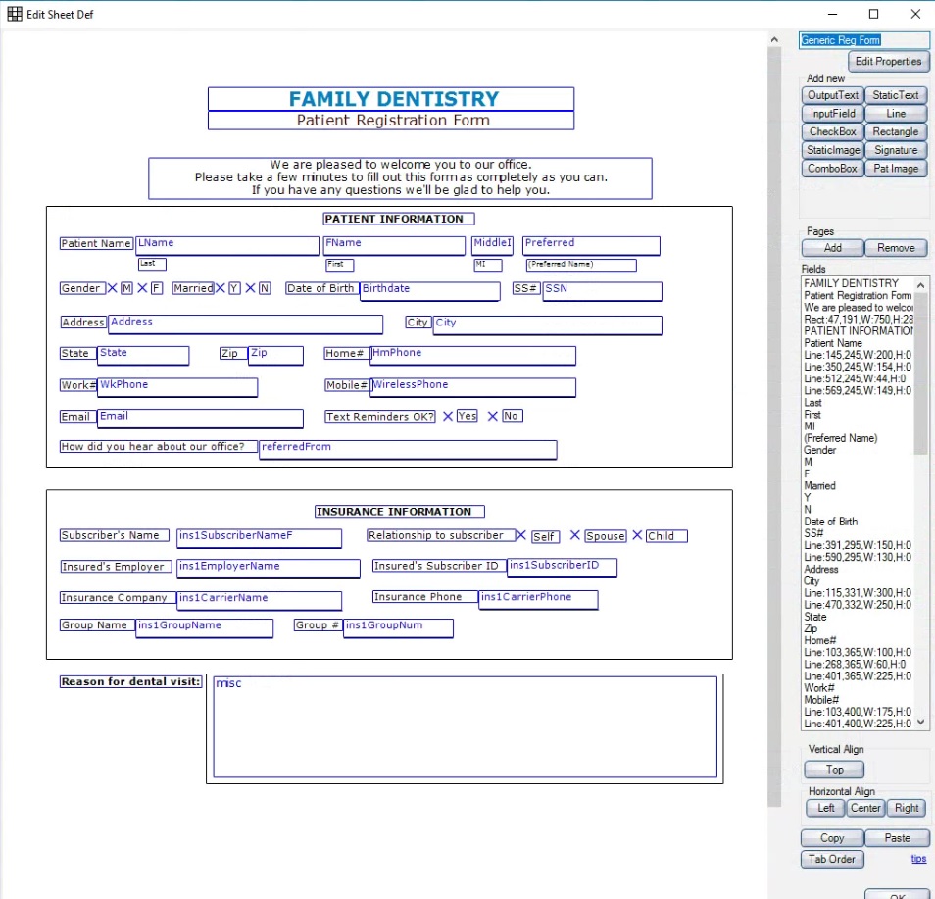Viewport: 935px width, 899px height.
Task: Add a new Line element
Action: point(896,114)
